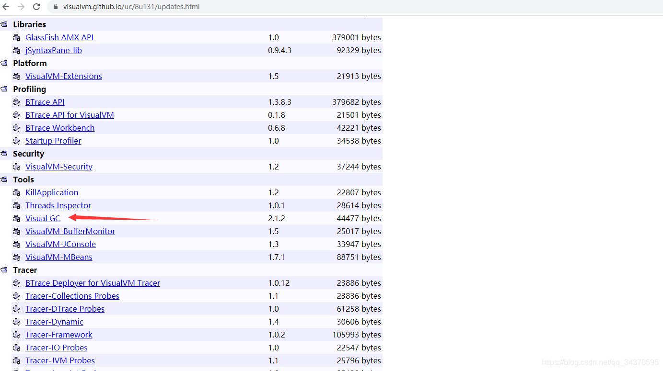
Task: Click the lock icon in address bar
Action: click(x=55, y=7)
